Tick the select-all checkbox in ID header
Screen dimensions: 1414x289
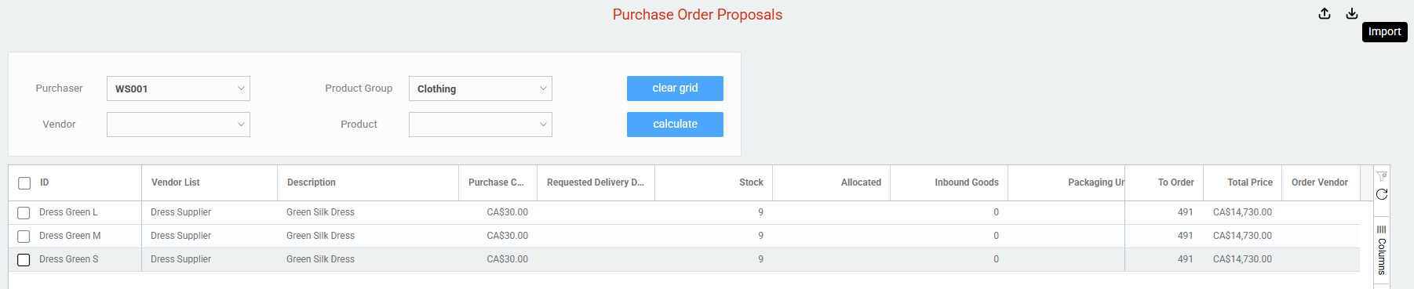24,183
